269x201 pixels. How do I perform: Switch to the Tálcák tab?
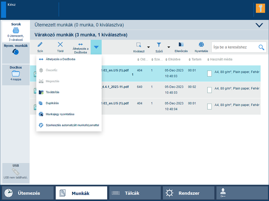pos(135,193)
